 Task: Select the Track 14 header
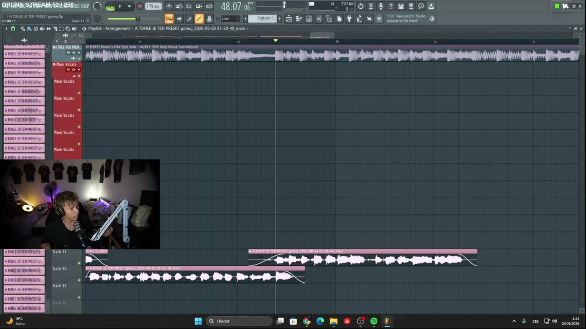pyautogui.click(x=67, y=273)
